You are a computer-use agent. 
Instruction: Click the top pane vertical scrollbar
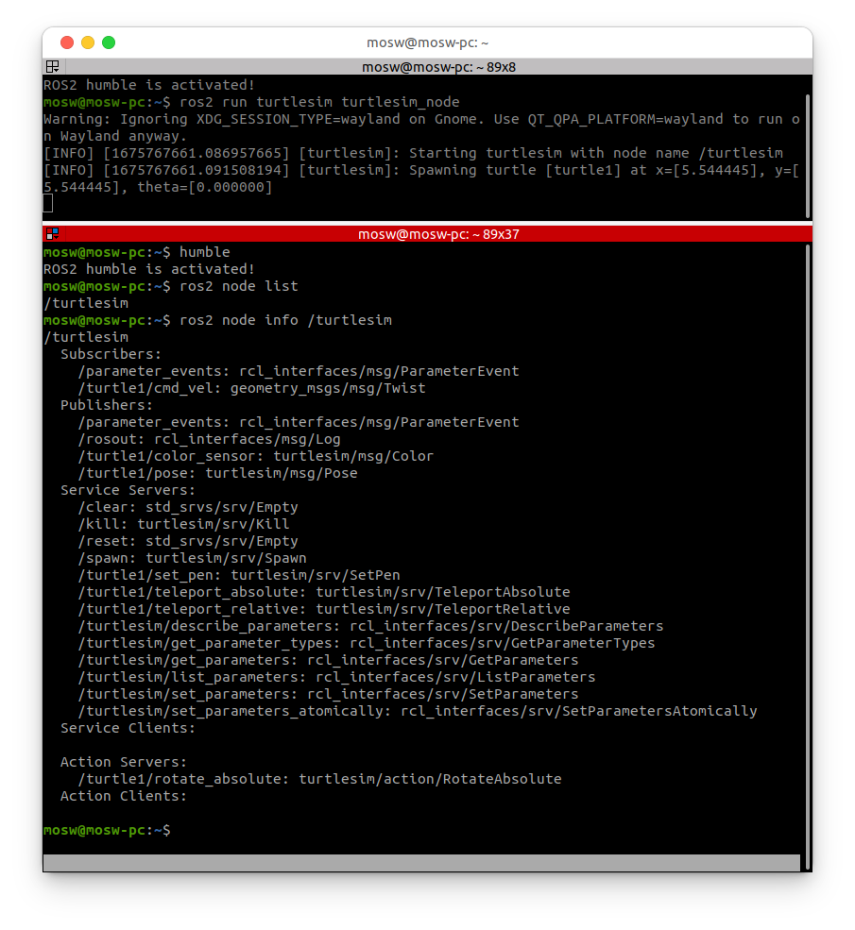808,156
